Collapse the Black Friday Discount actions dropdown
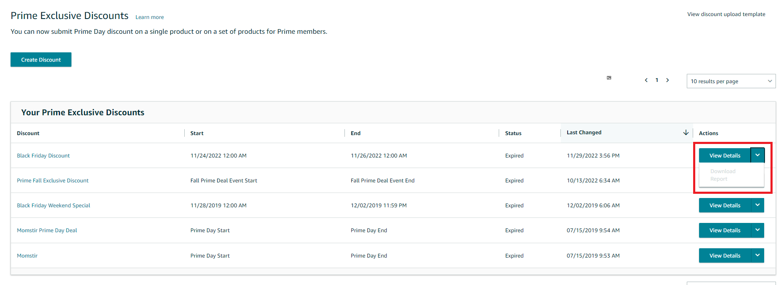The height and width of the screenshot is (285, 784). (757, 155)
